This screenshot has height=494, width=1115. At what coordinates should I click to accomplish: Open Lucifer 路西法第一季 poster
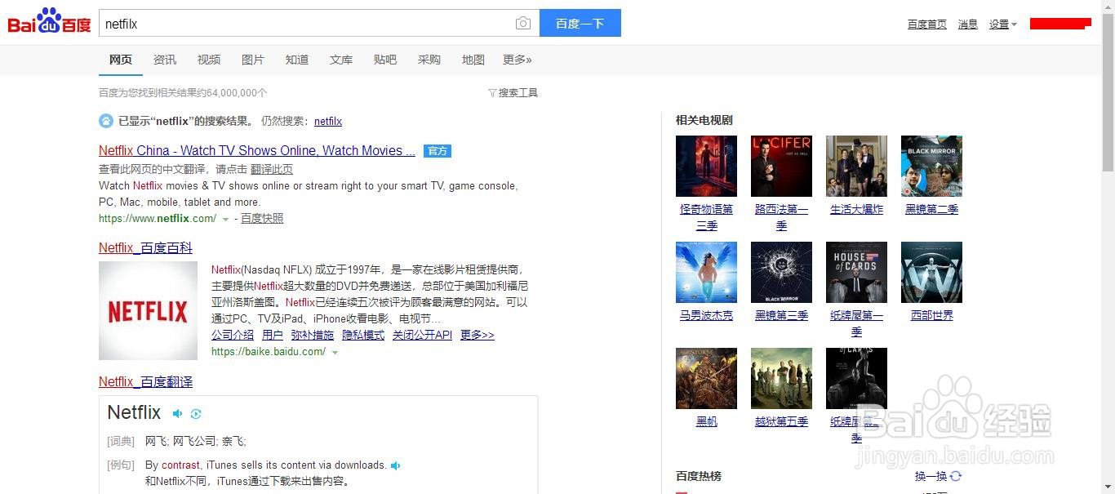point(781,166)
